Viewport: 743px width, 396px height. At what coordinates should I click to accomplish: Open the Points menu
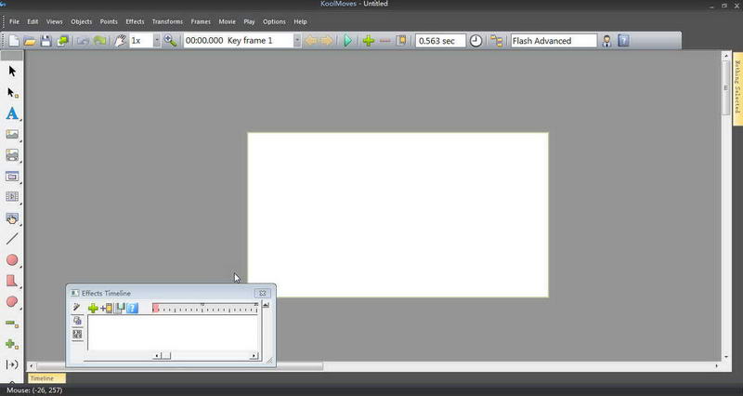pos(109,21)
